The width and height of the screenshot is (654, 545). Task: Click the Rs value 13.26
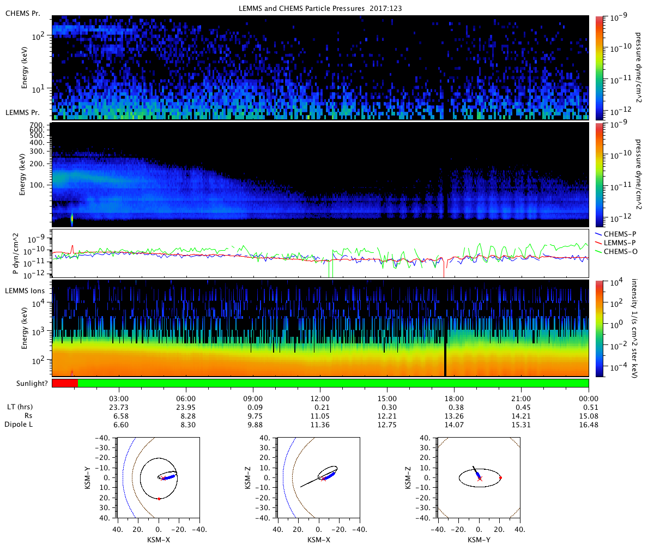454,416
